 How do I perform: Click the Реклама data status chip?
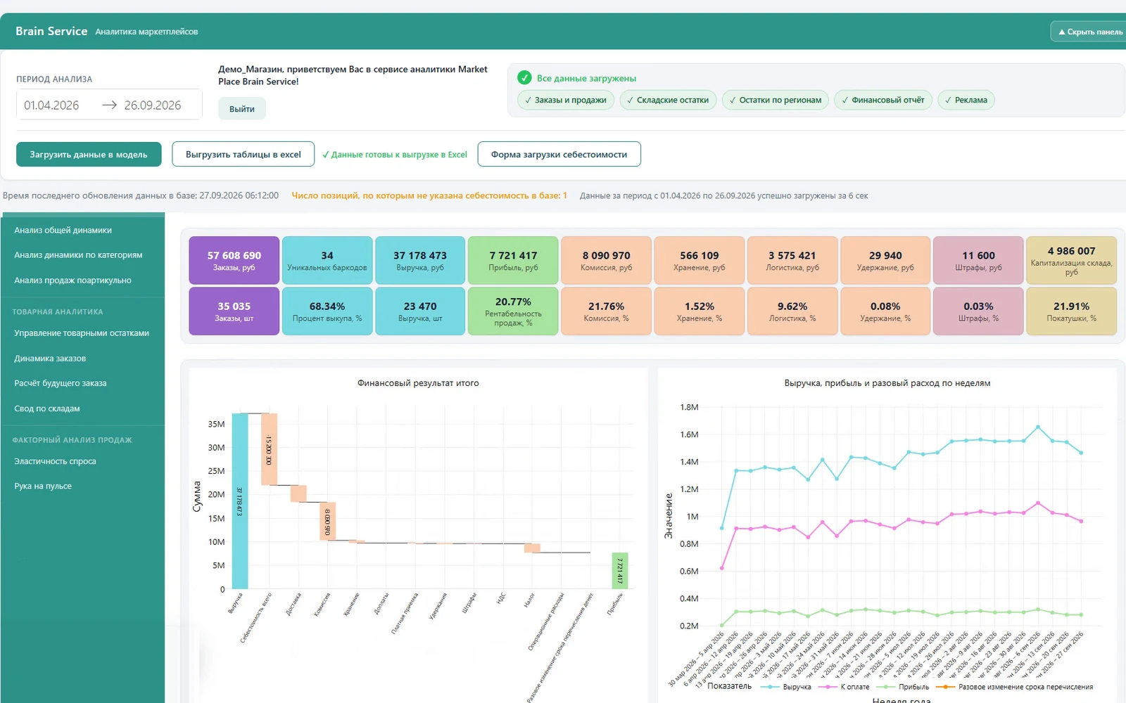tap(966, 100)
